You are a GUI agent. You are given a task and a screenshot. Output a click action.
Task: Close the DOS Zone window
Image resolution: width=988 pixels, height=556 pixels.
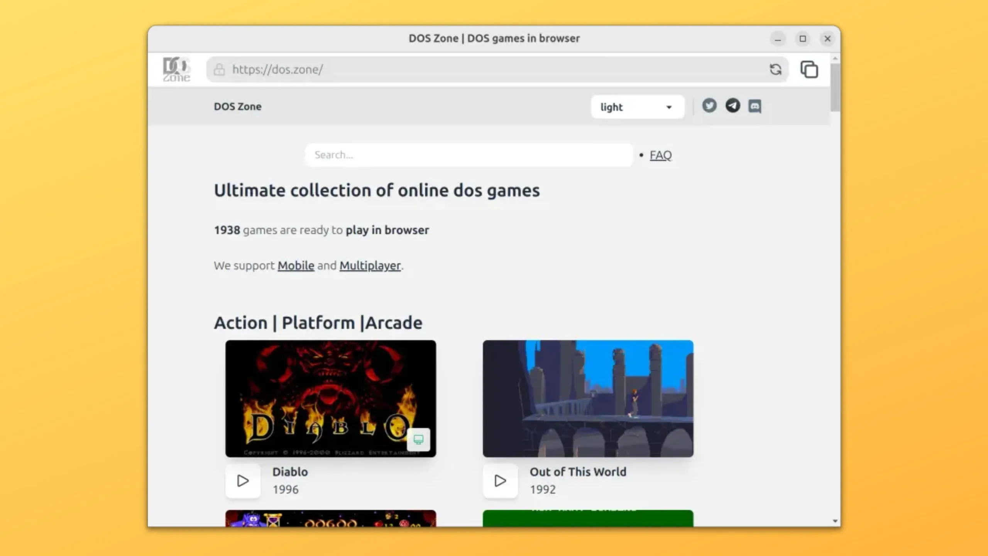[x=827, y=39]
